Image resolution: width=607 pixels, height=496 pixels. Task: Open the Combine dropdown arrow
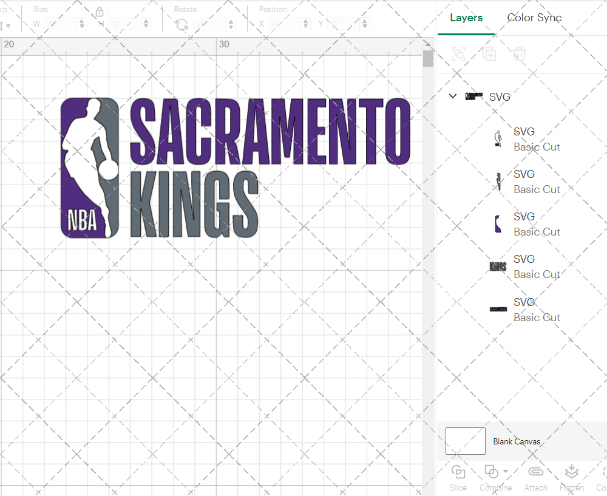(506, 471)
